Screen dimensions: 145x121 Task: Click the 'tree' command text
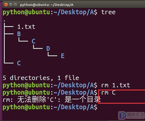(x=108, y=12)
